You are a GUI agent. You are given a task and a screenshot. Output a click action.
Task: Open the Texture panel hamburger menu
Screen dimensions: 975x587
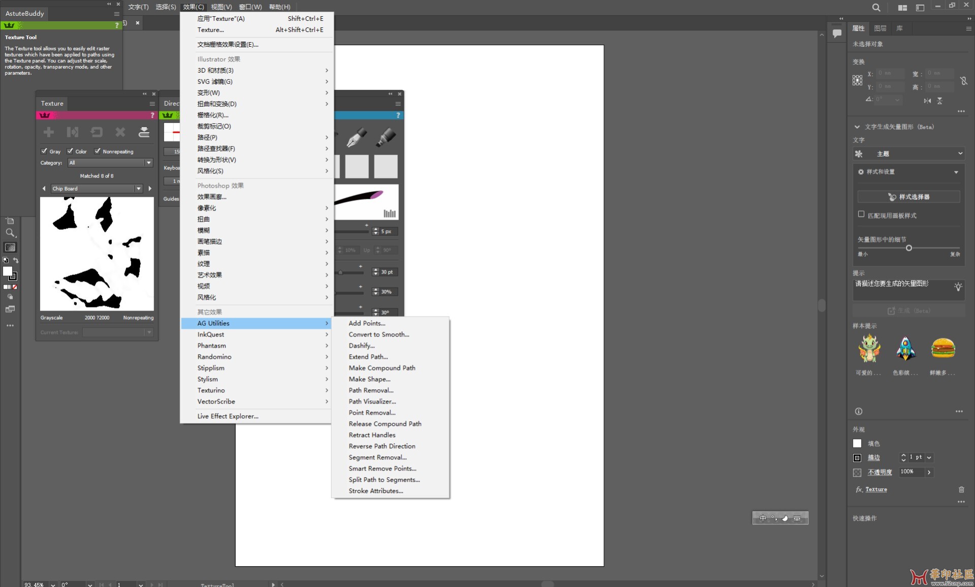(x=152, y=104)
